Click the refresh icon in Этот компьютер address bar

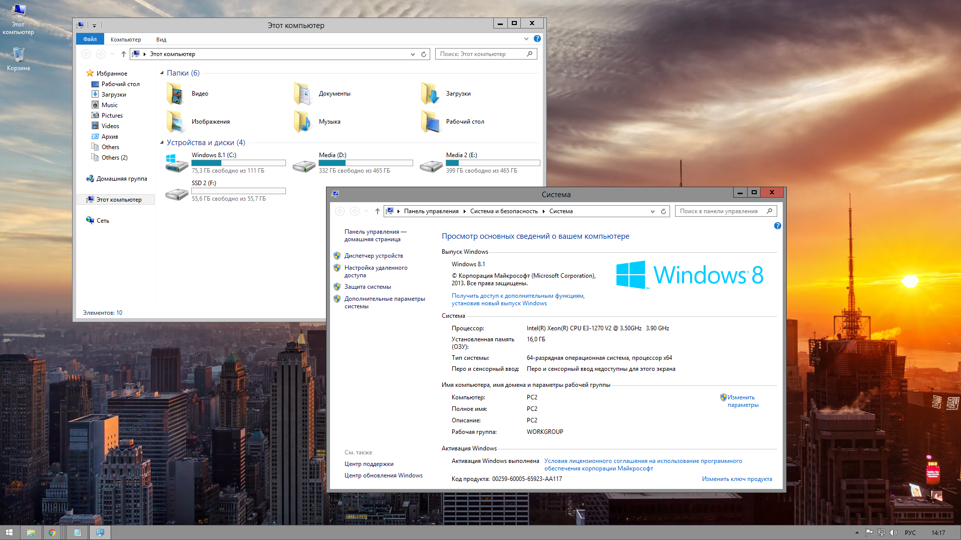[x=424, y=54]
